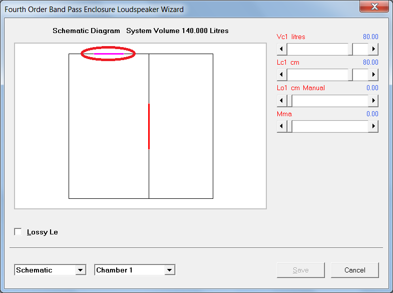Open the Schematic view dropdown

[80, 270]
